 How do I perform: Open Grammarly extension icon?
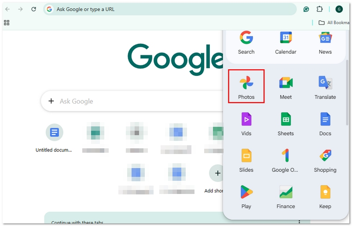[306, 9]
